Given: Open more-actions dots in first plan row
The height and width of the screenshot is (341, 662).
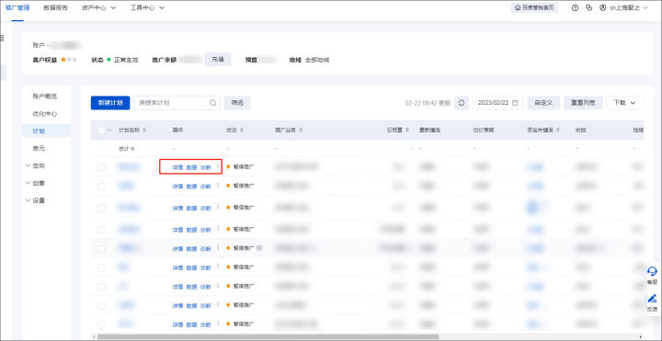Looking at the screenshot, I should point(218,166).
